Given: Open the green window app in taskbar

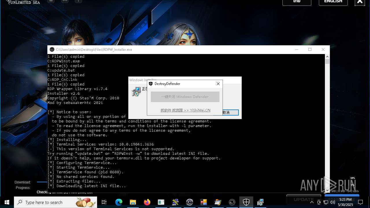Looking at the screenshot, I should 161,202.
